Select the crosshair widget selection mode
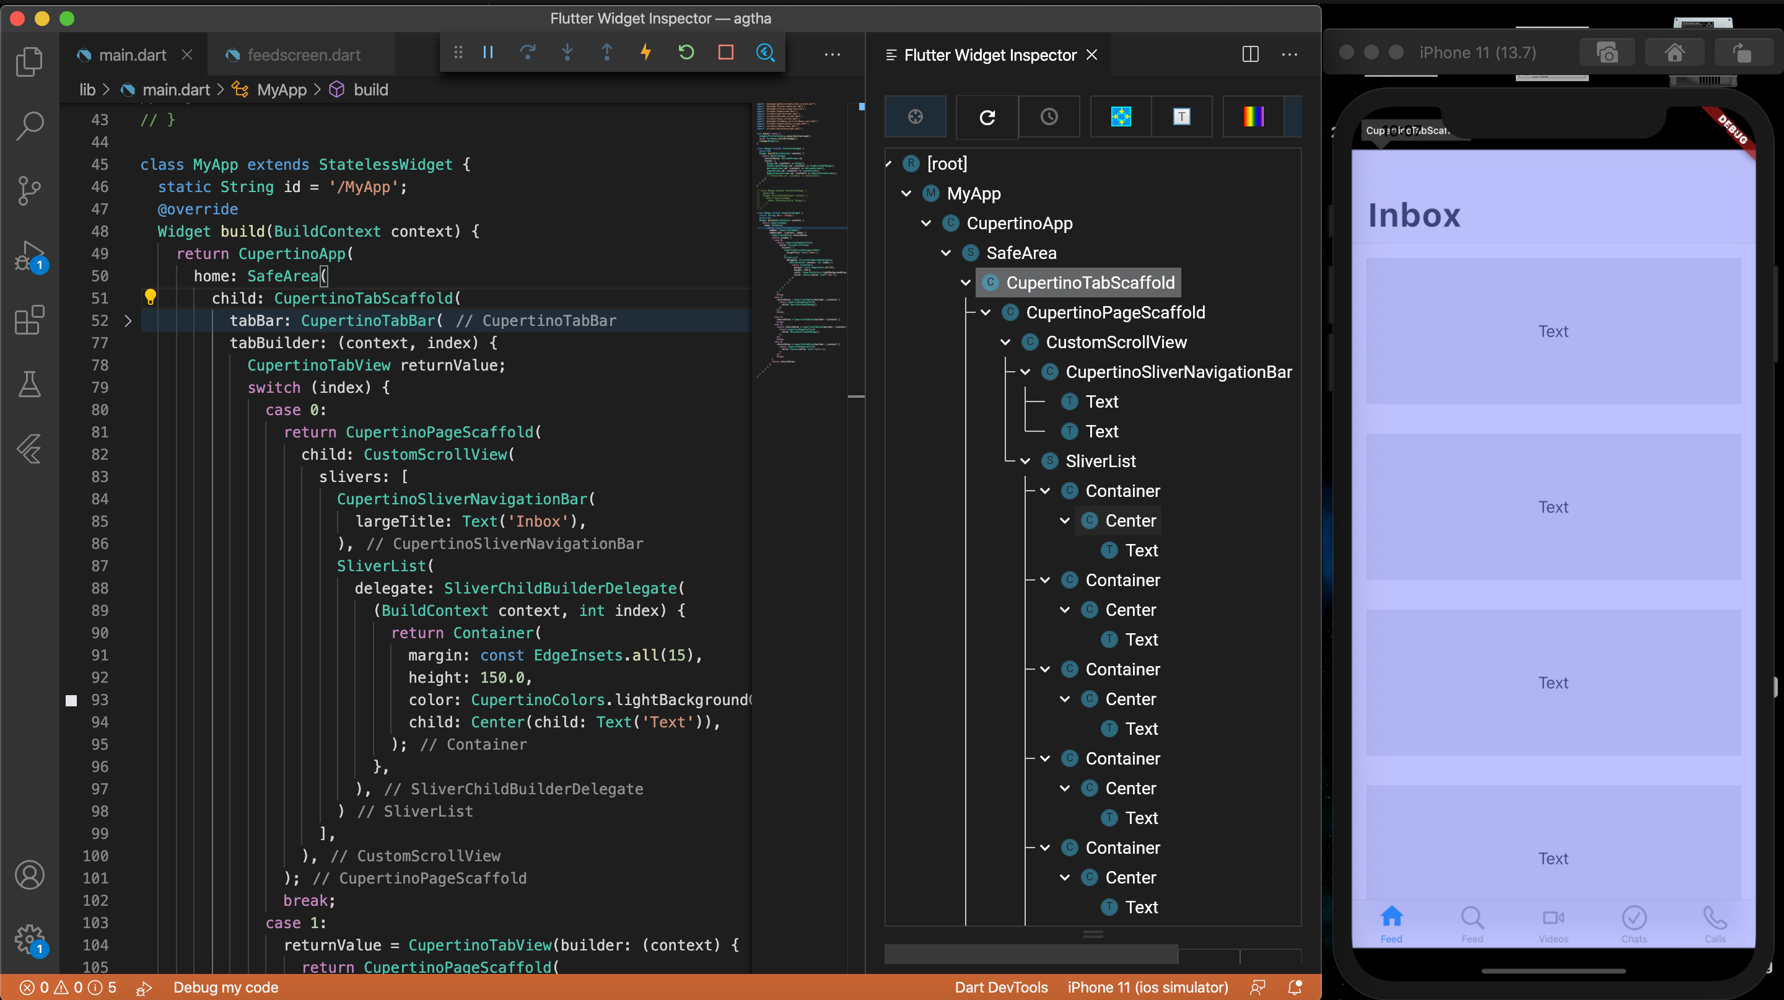1784x1000 pixels. [x=916, y=116]
